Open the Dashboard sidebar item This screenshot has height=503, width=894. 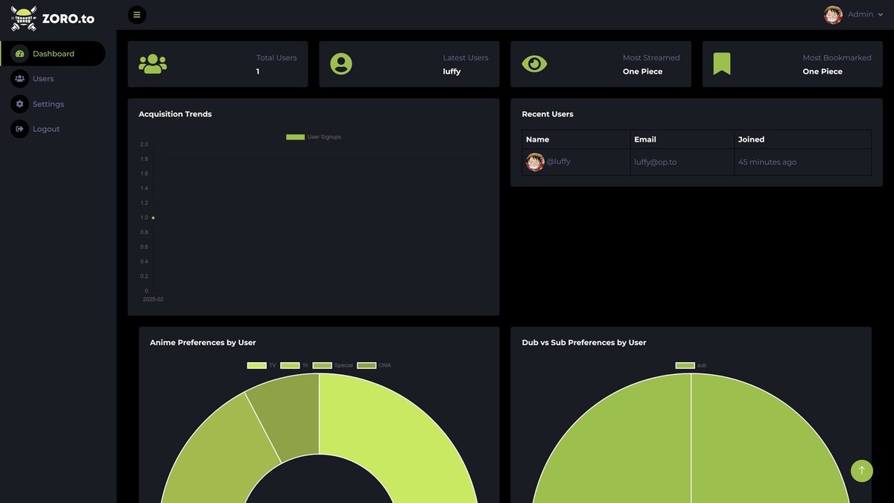click(53, 54)
